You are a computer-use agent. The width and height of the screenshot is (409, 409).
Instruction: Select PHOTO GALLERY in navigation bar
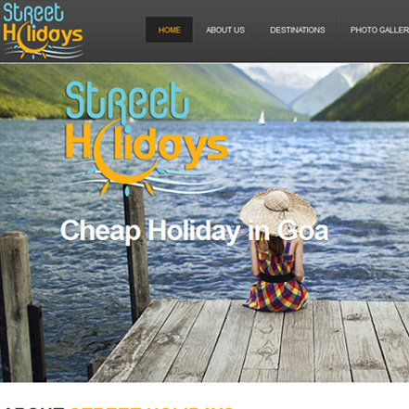tap(379, 30)
